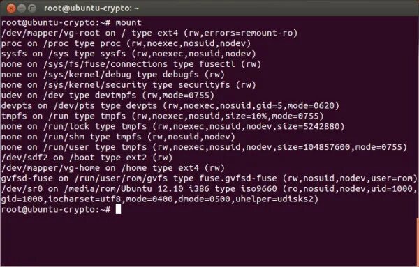Viewport: 419px width, 267px height.
Task: Click the /dev/sdf2 device name
Action: (x=24, y=158)
